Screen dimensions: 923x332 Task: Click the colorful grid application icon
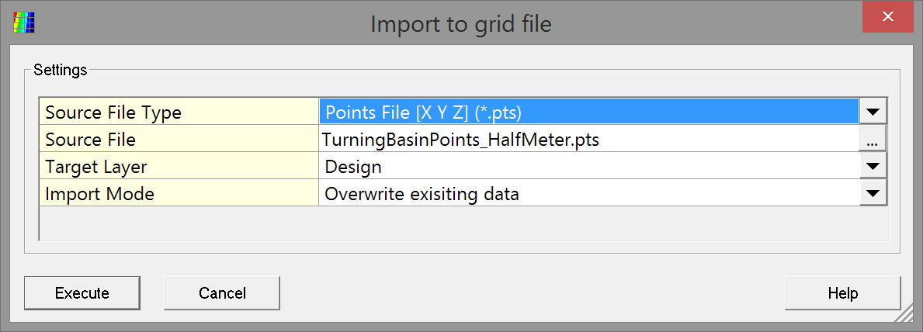coord(24,23)
